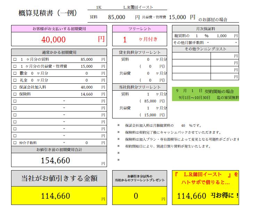Check the blank row checkbox just above 仲介手数料
Image resolution: width=254 pixels, height=215 pixels.
15,136
